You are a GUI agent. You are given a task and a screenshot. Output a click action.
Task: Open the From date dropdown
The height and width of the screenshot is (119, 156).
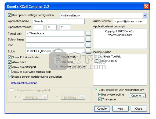(x=45, y=97)
